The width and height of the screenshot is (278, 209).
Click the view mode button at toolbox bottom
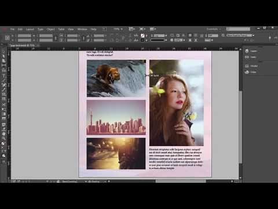tap(3, 162)
